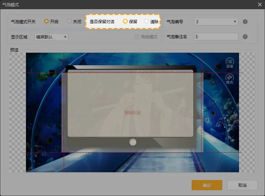Click the 橙光 icon in the preview
The width and height of the screenshot is (265, 196).
(230, 79)
